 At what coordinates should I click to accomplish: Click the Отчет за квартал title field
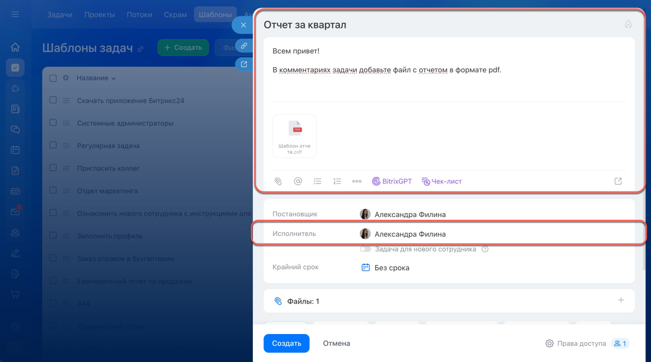point(305,25)
